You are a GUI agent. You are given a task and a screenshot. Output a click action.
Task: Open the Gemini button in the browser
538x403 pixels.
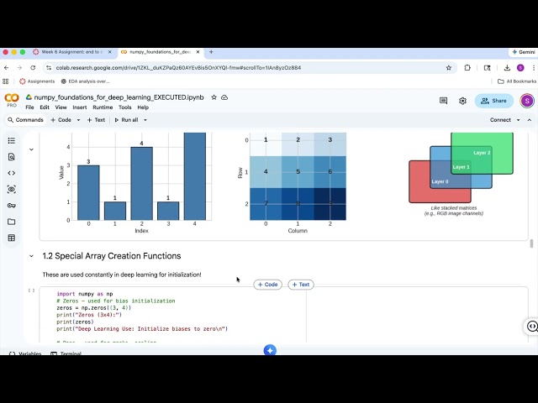coord(523,52)
